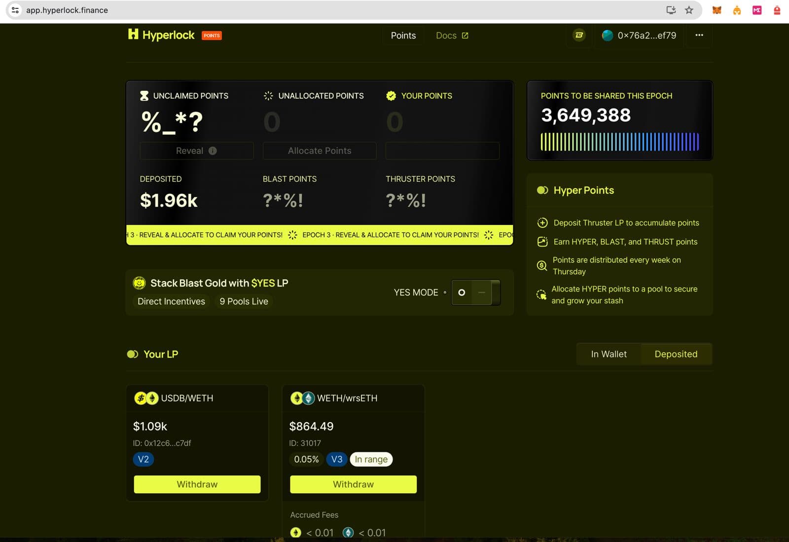Open the three-dot more menu
Image resolution: width=789 pixels, height=542 pixels.
[x=699, y=35]
